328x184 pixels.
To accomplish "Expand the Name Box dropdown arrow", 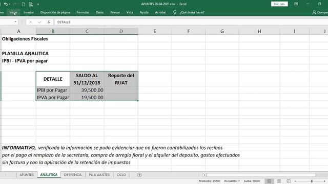I will pyautogui.click(x=15, y=22).
